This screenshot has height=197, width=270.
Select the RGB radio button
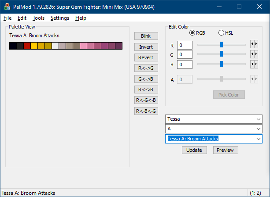pos(192,33)
